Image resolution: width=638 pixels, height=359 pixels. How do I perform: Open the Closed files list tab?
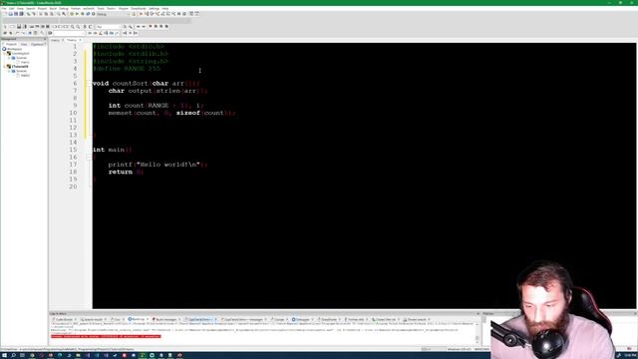[385, 319]
